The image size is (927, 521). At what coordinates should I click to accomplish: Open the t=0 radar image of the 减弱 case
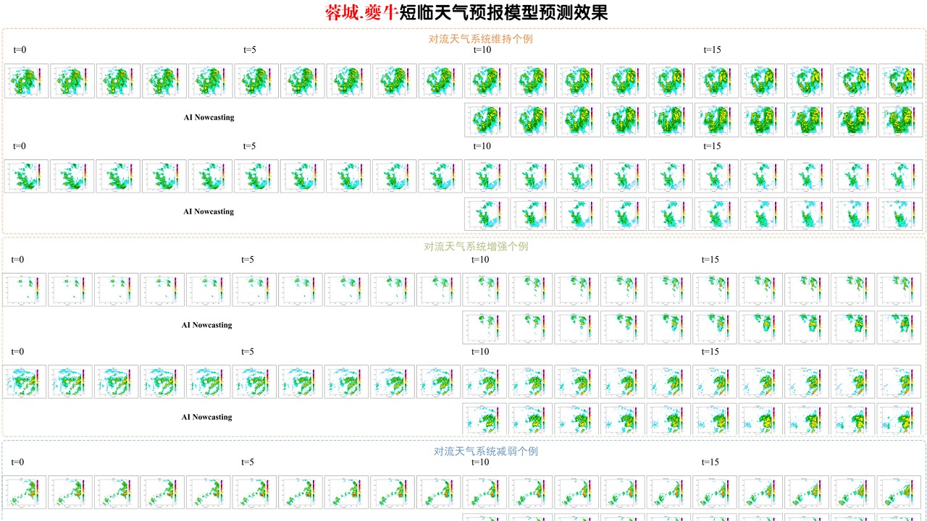24,492
